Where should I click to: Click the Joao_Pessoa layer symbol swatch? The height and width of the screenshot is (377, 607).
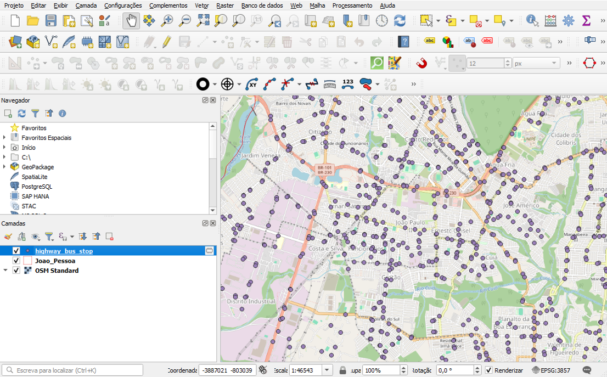point(27,261)
